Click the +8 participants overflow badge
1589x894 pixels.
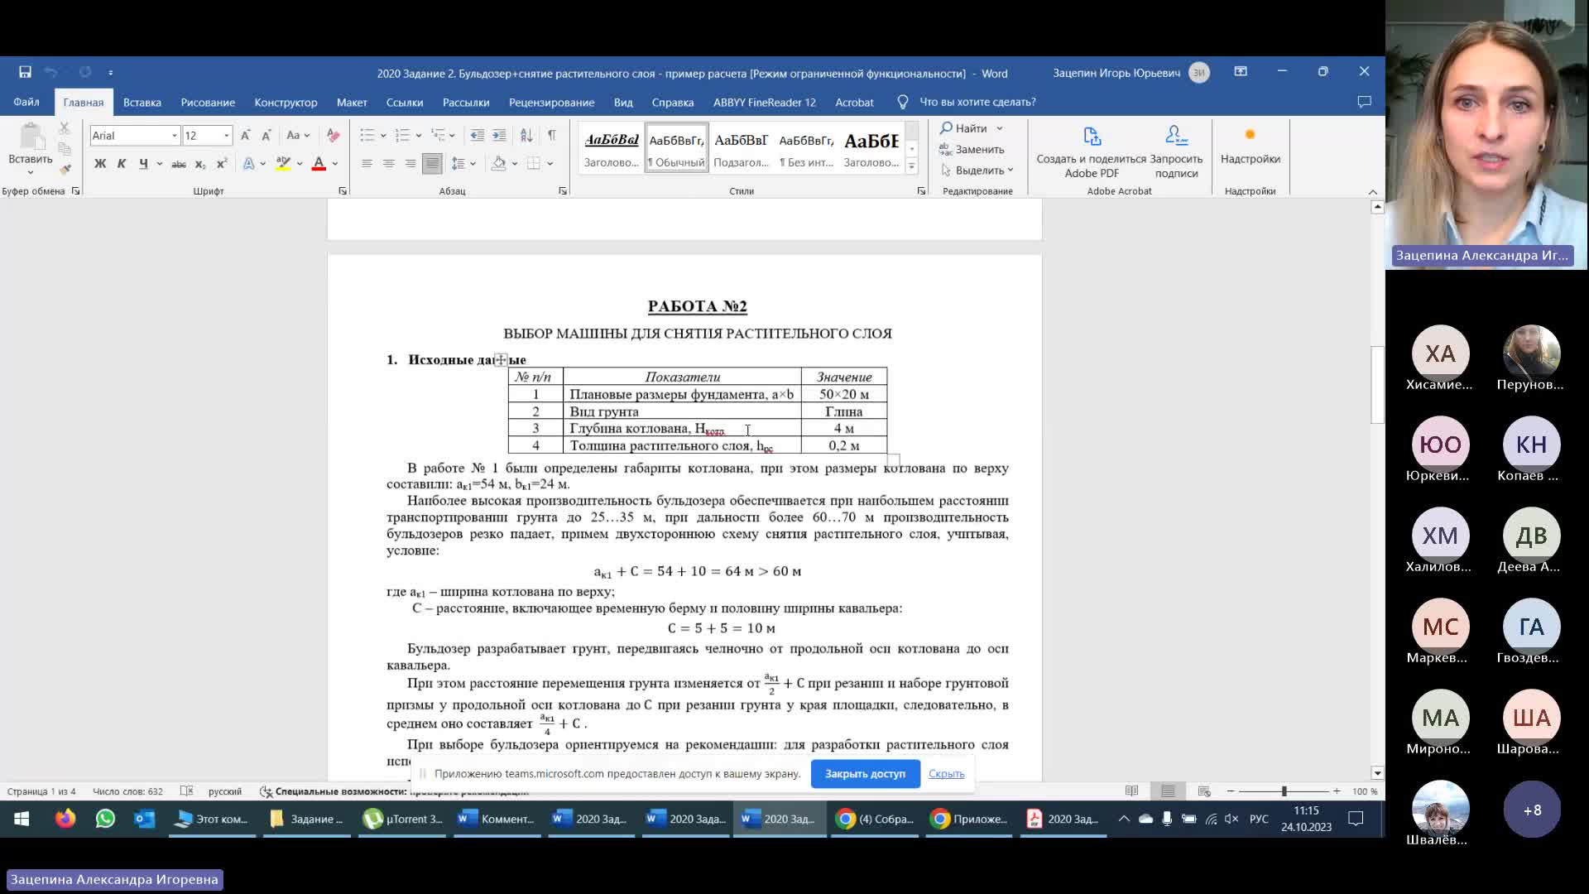click(1532, 810)
